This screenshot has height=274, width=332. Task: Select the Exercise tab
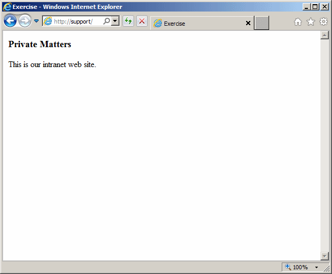202,23
